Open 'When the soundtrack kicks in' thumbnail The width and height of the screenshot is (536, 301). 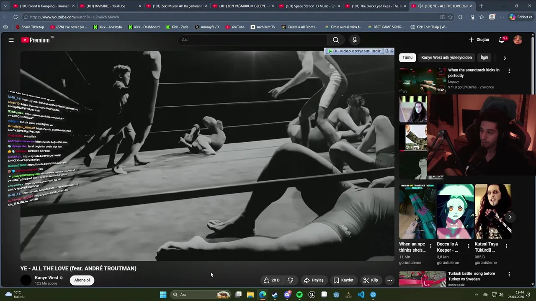pos(422,80)
